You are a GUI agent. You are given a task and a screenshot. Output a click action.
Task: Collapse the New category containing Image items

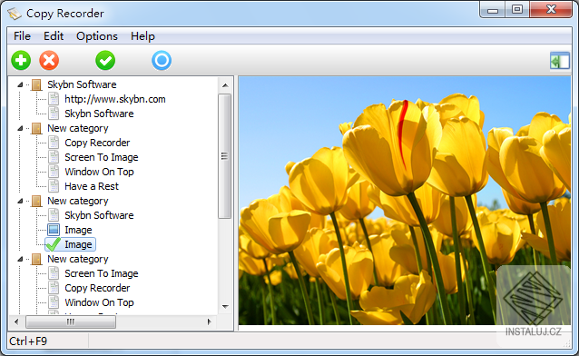point(20,201)
